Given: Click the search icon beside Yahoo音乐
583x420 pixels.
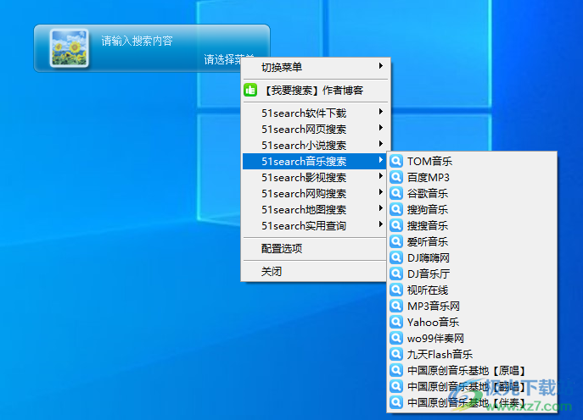Looking at the screenshot, I should tap(396, 322).
